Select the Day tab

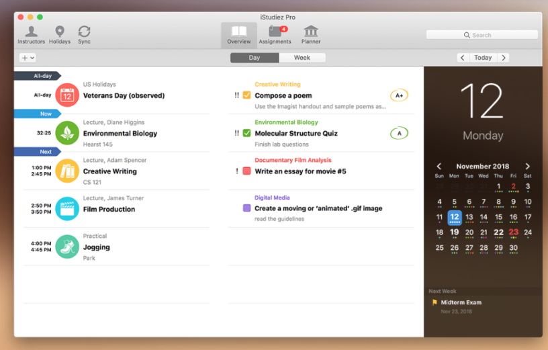[255, 58]
